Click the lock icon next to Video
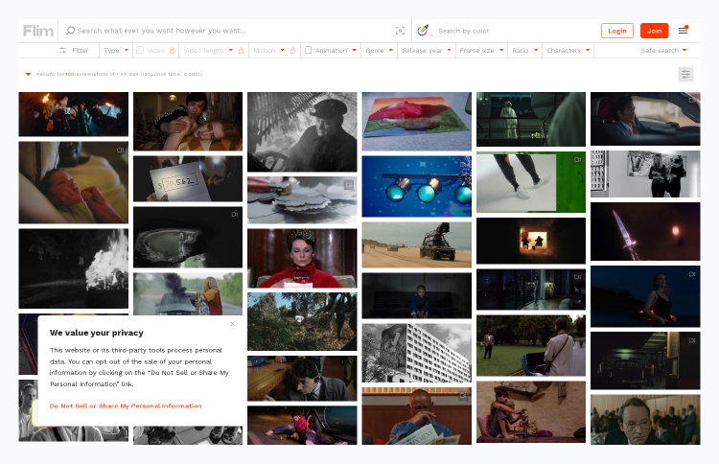The width and height of the screenshot is (719, 464). point(172,50)
